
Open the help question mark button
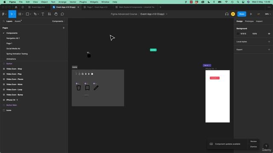click(x=266, y=146)
